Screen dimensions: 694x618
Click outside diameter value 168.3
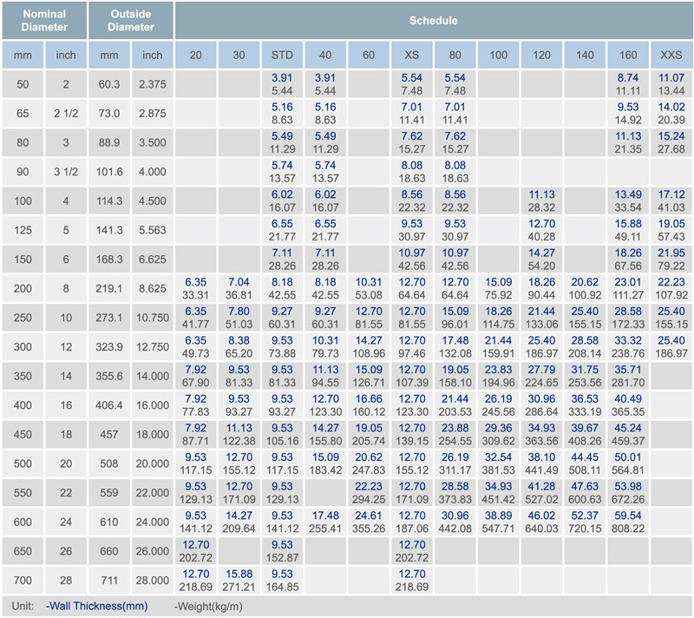pyautogui.click(x=109, y=260)
